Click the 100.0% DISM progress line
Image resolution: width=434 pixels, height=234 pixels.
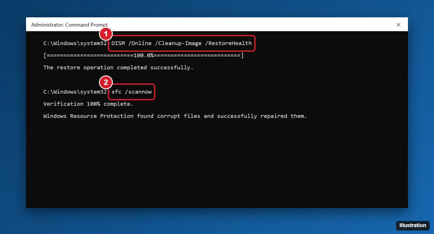[x=144, y=55]
